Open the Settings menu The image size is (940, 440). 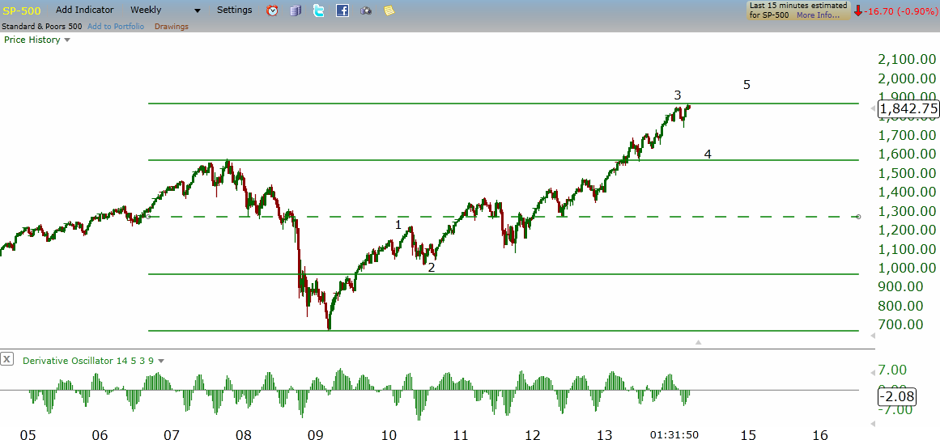pyautogui.click(x=235, y=11)
